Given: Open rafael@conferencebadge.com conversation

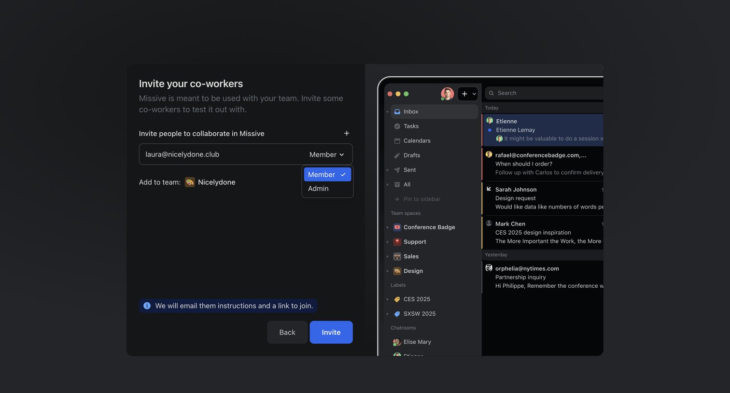Looking at the screenshot, I should [543, 164].
